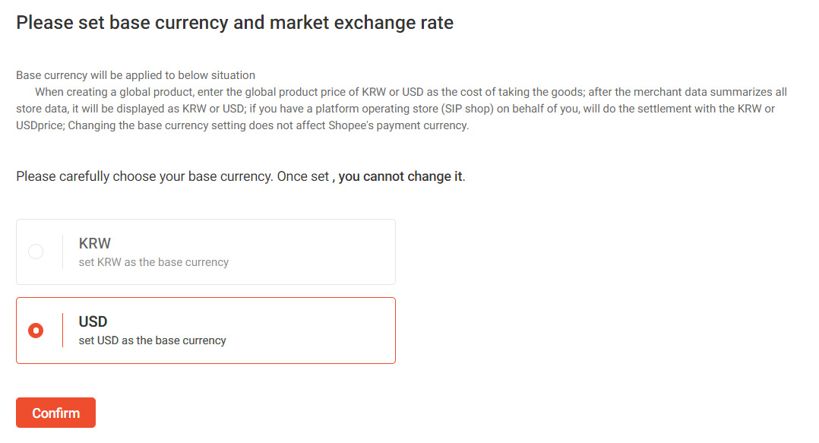Click the vertical divider in KRW card

62,252
